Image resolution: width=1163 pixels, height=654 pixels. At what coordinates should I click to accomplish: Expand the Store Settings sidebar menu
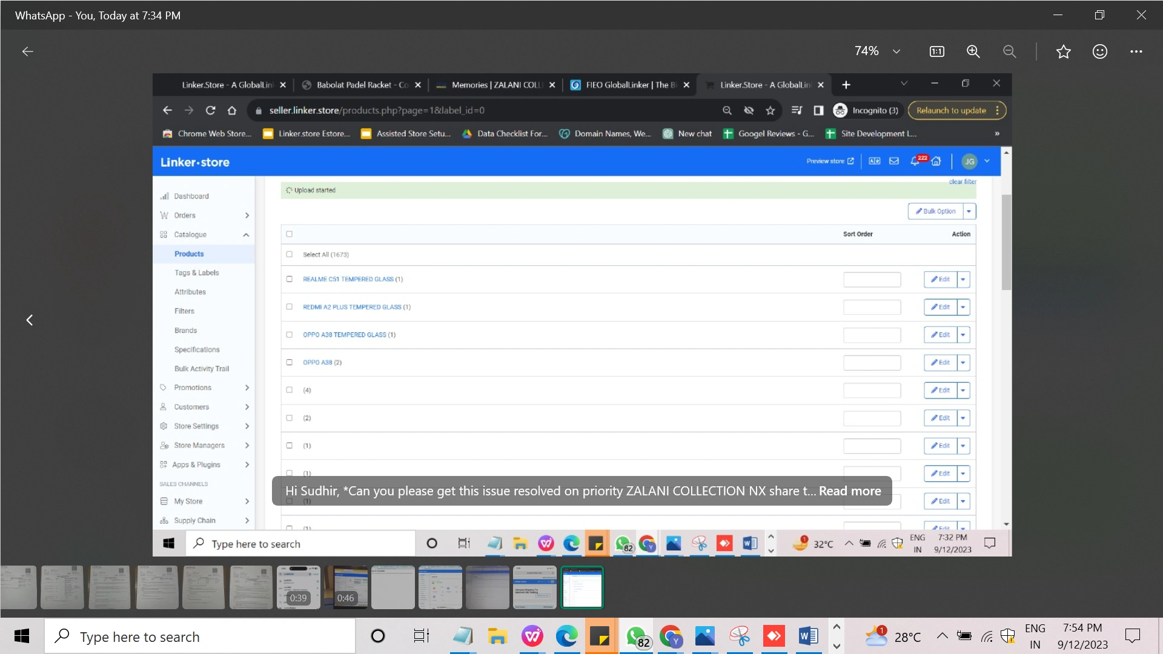click(x=204, y=426)
